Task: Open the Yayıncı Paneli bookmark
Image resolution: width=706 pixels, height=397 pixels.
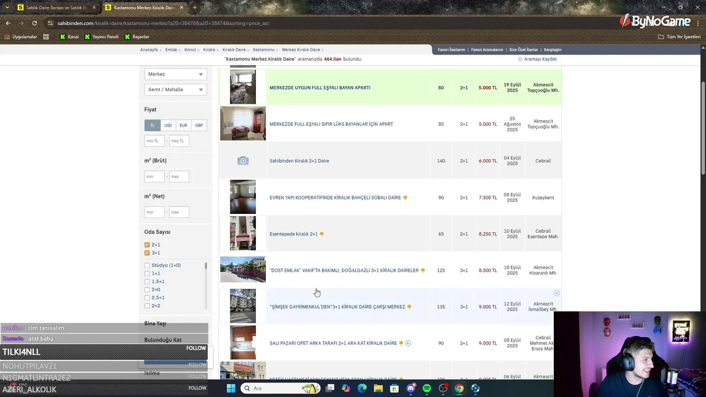Action: point(101,37)
